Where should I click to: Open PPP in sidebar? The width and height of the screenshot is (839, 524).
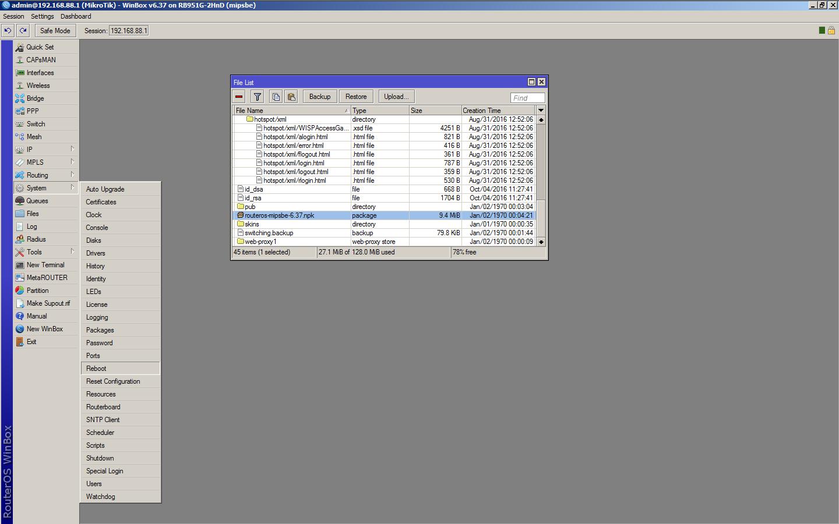coord(46,111)
